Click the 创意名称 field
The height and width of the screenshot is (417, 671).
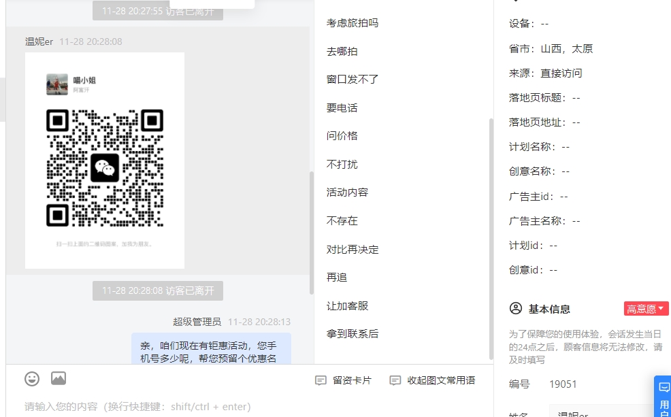tap(539, 171)
